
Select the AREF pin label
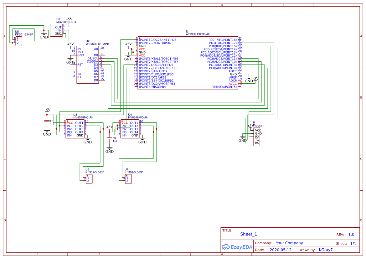(x=233, y=77)
